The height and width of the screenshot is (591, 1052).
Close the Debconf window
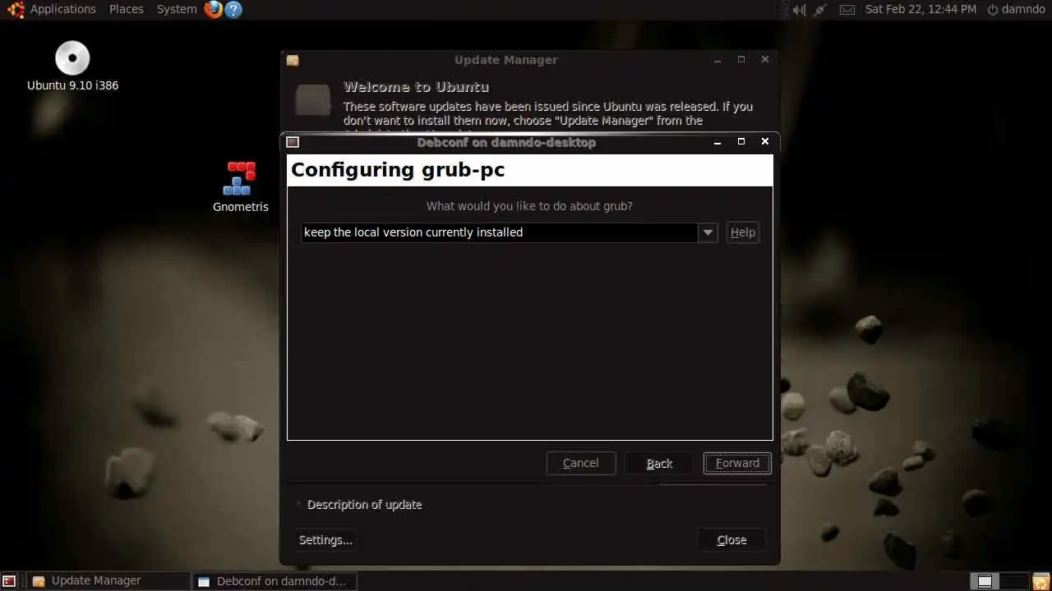point(765,142)
